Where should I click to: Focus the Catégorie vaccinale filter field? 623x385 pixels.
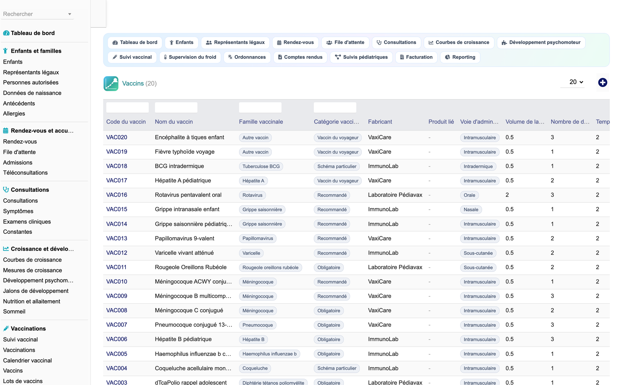335,107
